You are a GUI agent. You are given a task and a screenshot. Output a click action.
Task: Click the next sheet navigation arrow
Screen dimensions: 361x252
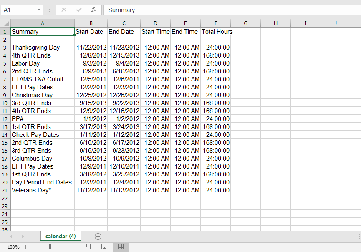click(23, 236)
